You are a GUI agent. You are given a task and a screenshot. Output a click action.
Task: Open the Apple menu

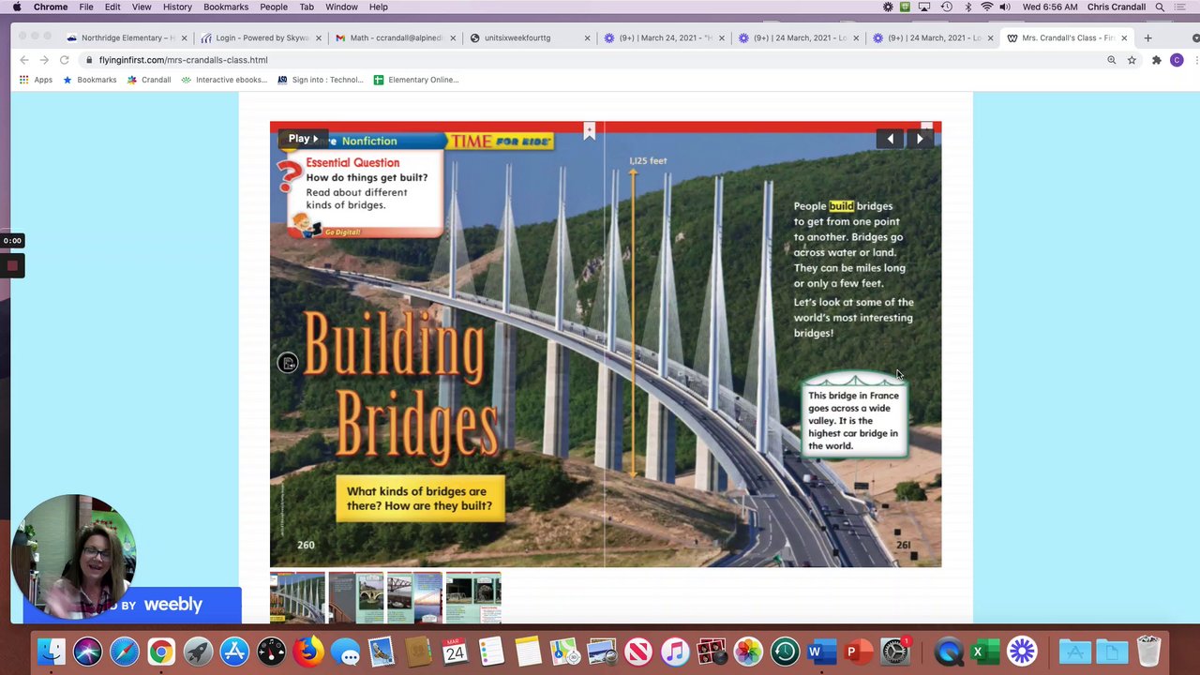coord(17,7)
